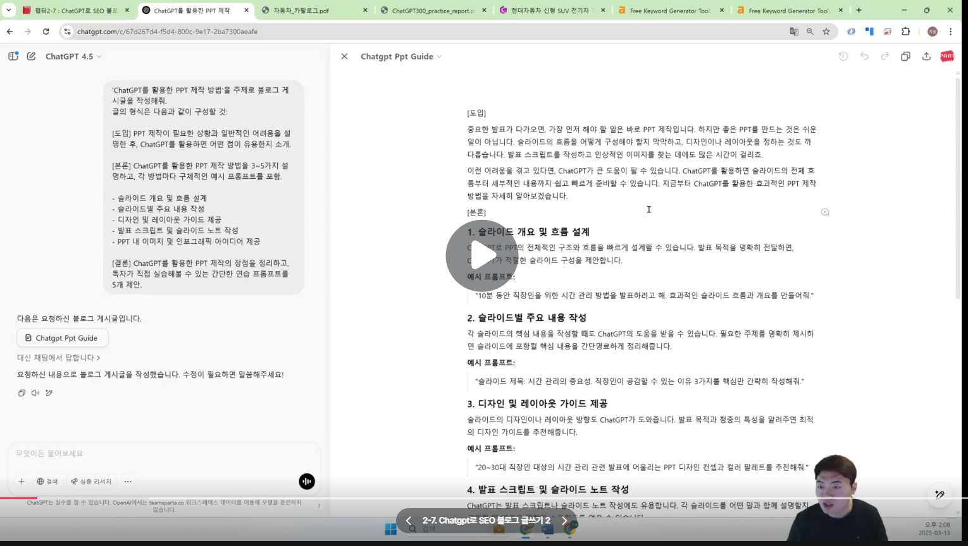968x546 pixels.
Task: Click the '대신 채팅에서 답합니다' link
Action: click(58, 358)
